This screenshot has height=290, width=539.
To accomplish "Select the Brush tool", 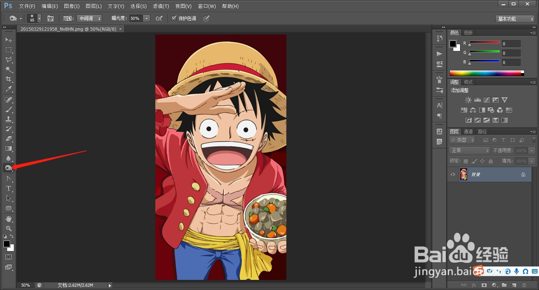I will pyautogui.click(x=9, y=109).
